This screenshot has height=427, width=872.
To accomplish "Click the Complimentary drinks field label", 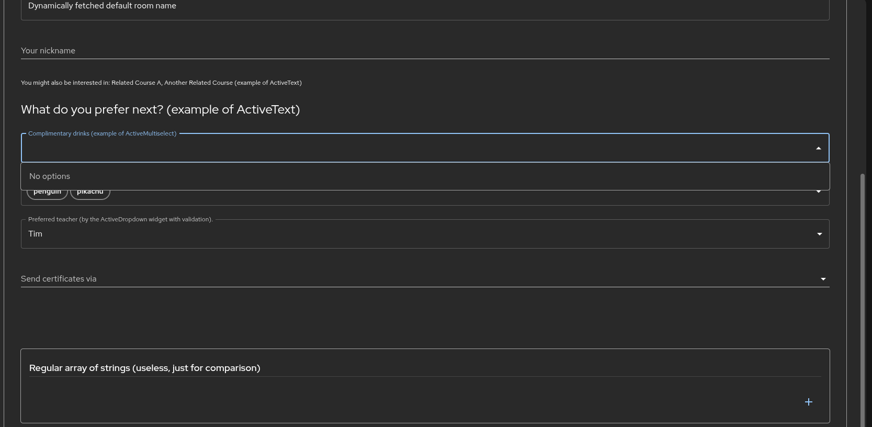I will 102,133.
